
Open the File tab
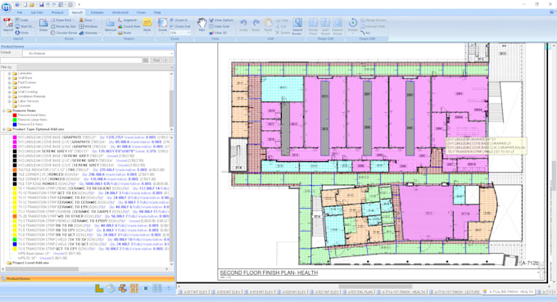click(20, 12)
